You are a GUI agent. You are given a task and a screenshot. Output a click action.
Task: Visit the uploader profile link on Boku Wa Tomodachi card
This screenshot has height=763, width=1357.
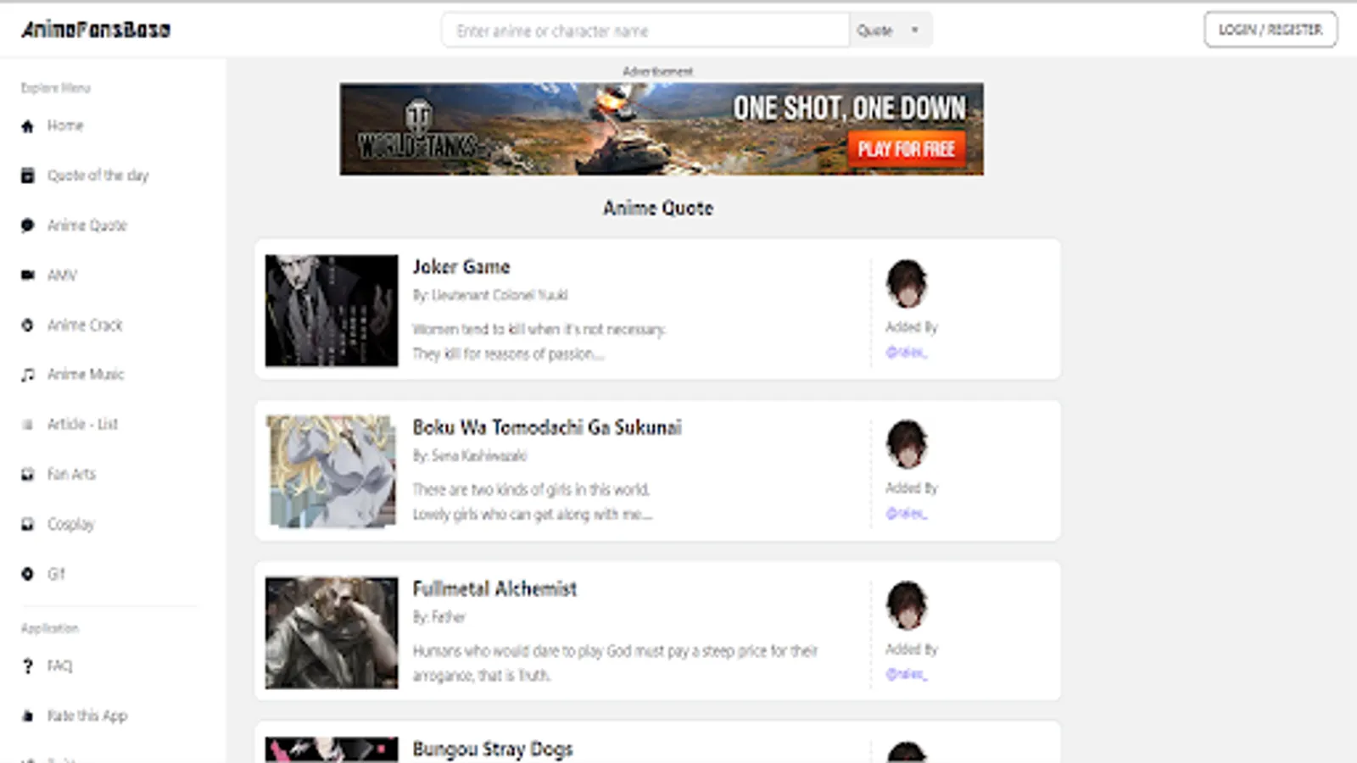[907, 514]
